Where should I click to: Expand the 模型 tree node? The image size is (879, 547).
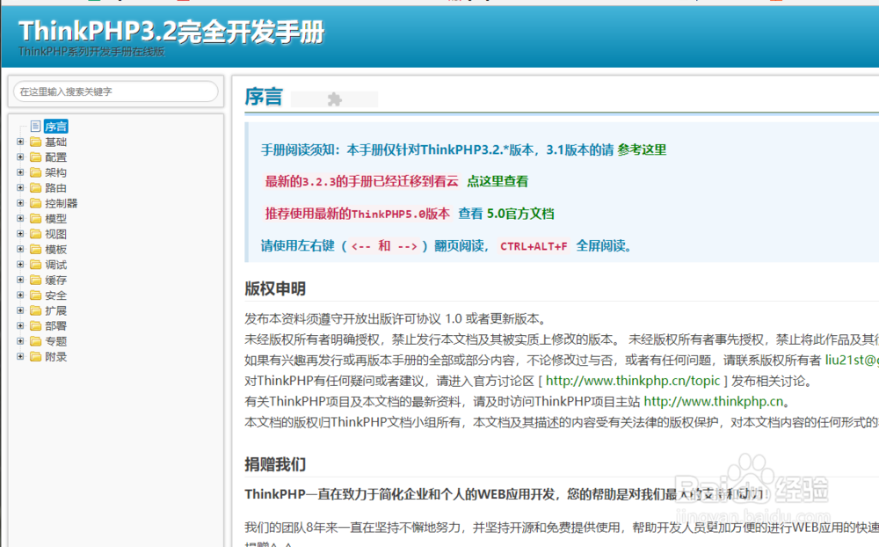point(20,218)
